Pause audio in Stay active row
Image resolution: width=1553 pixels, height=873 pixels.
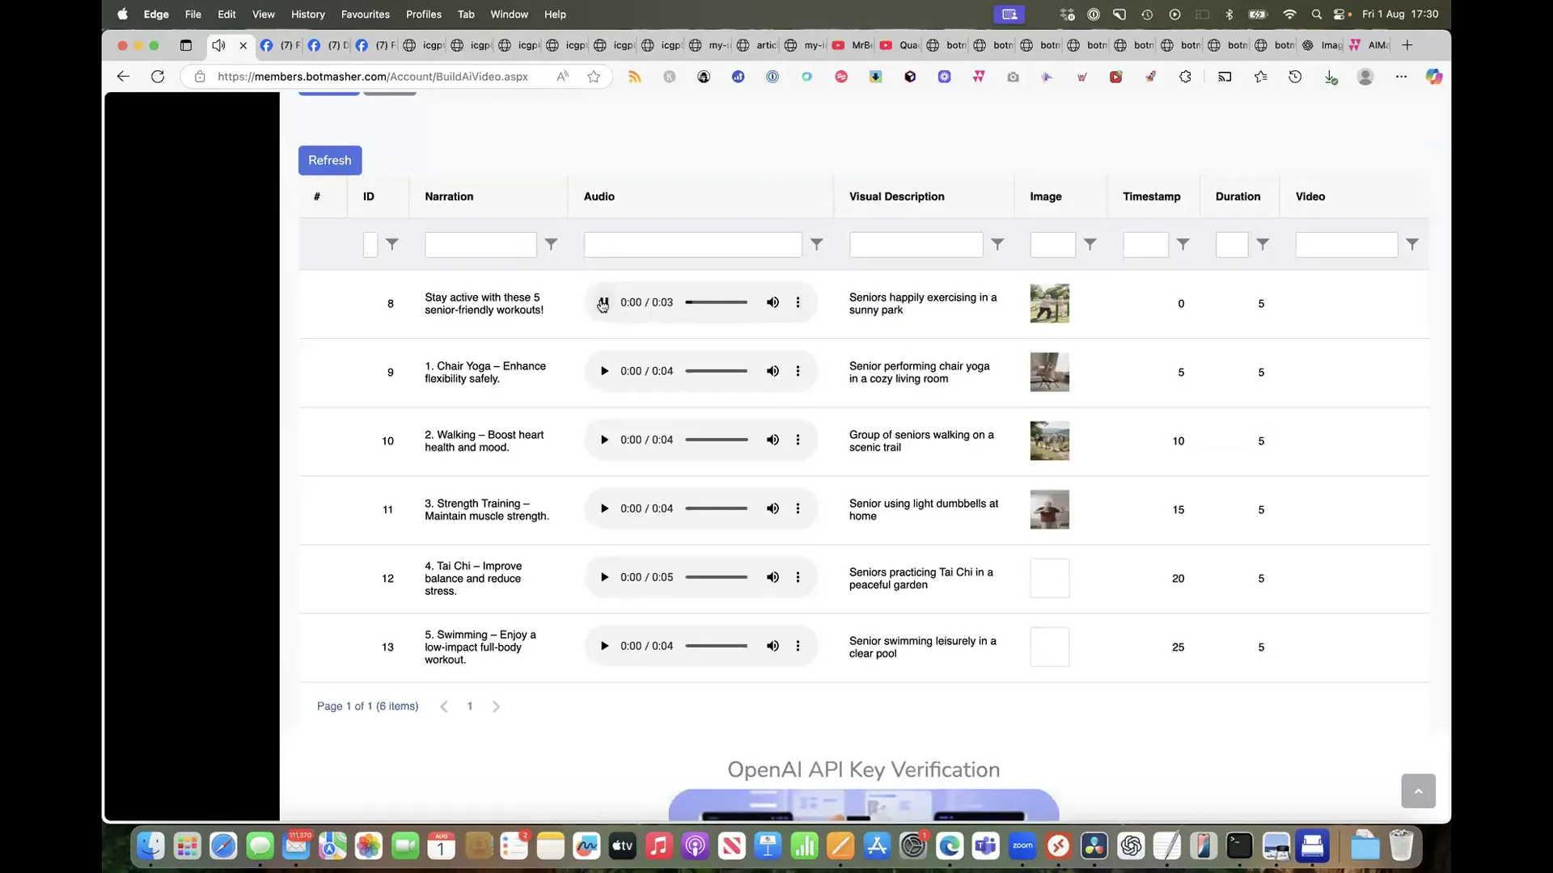604,302
